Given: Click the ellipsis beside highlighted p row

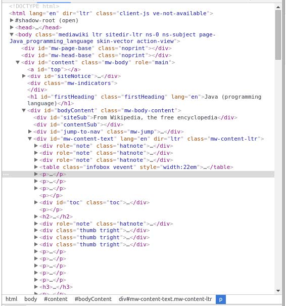Looking at the screenshot, I should (6, 174).
